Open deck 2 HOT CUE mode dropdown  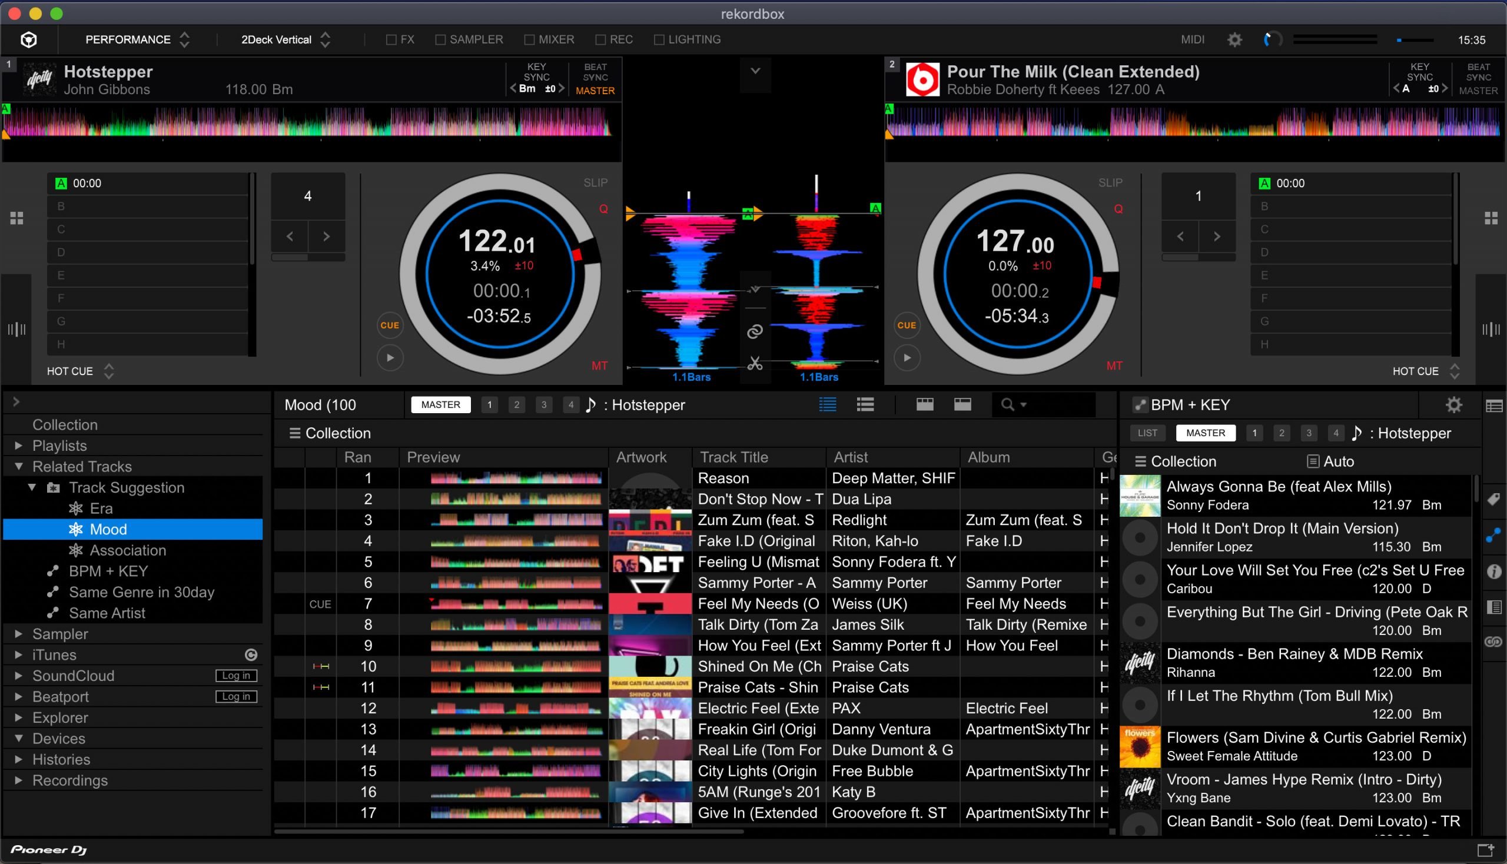(1426, 371)
